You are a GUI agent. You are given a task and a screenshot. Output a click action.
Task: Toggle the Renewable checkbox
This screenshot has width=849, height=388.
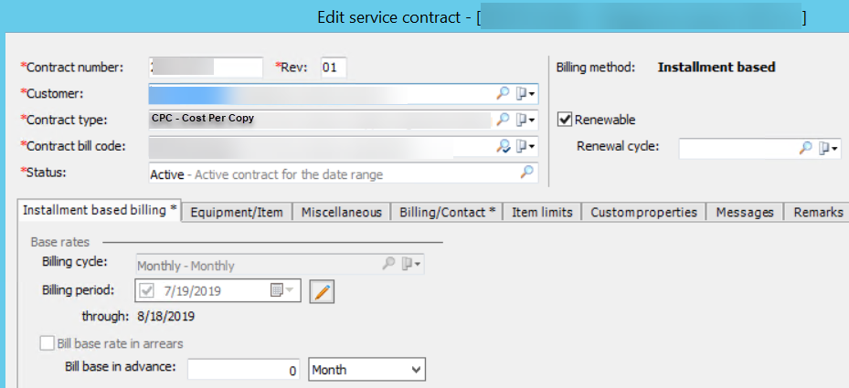click(565, 119)
